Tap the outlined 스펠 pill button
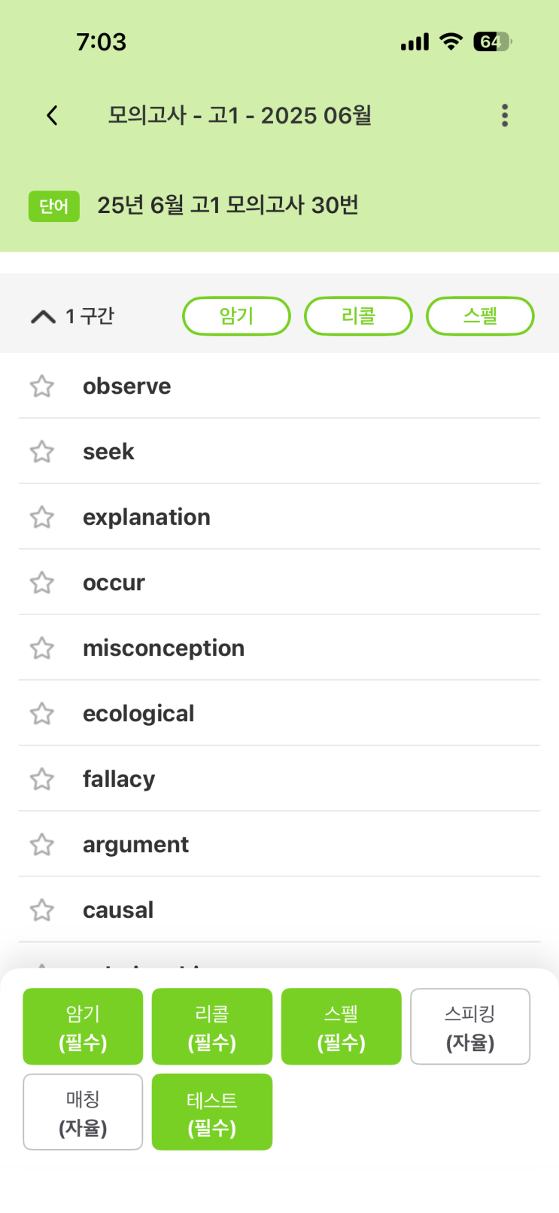This screenshot has width=559, height=1213. pos(480,315)
